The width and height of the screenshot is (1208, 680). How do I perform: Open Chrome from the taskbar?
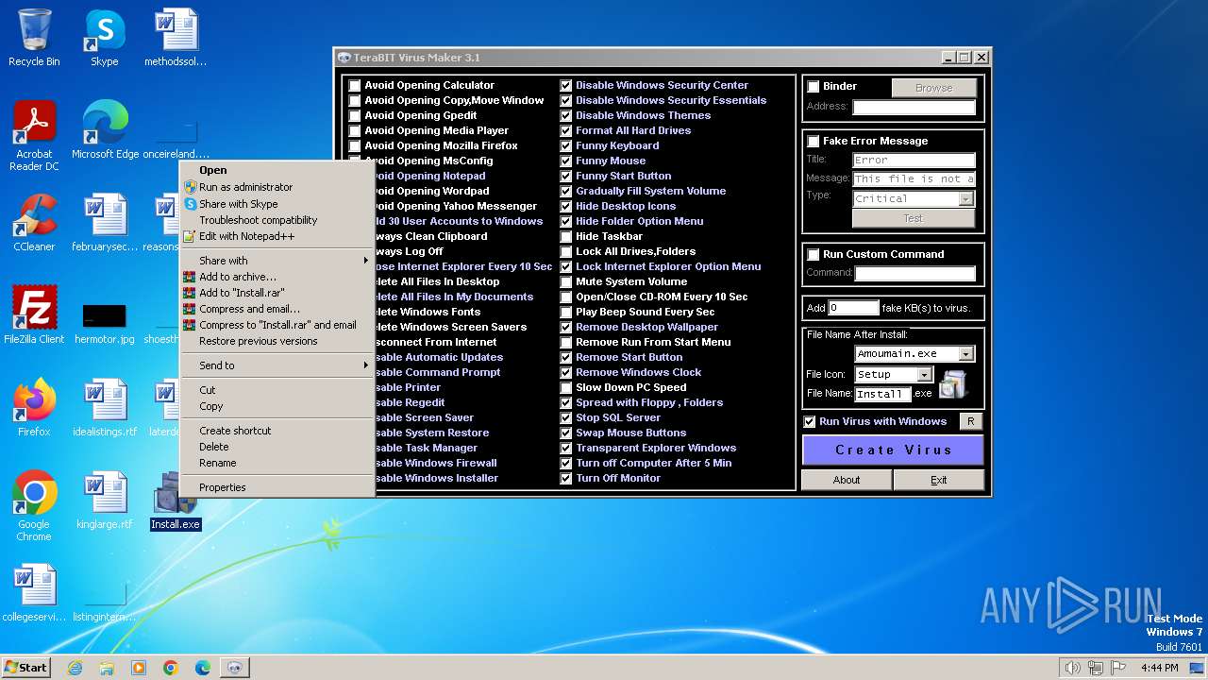click(171, 668)
